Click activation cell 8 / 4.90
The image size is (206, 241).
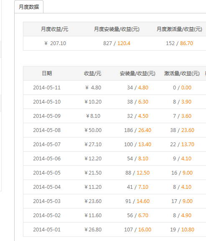click(x=182, y=216)
